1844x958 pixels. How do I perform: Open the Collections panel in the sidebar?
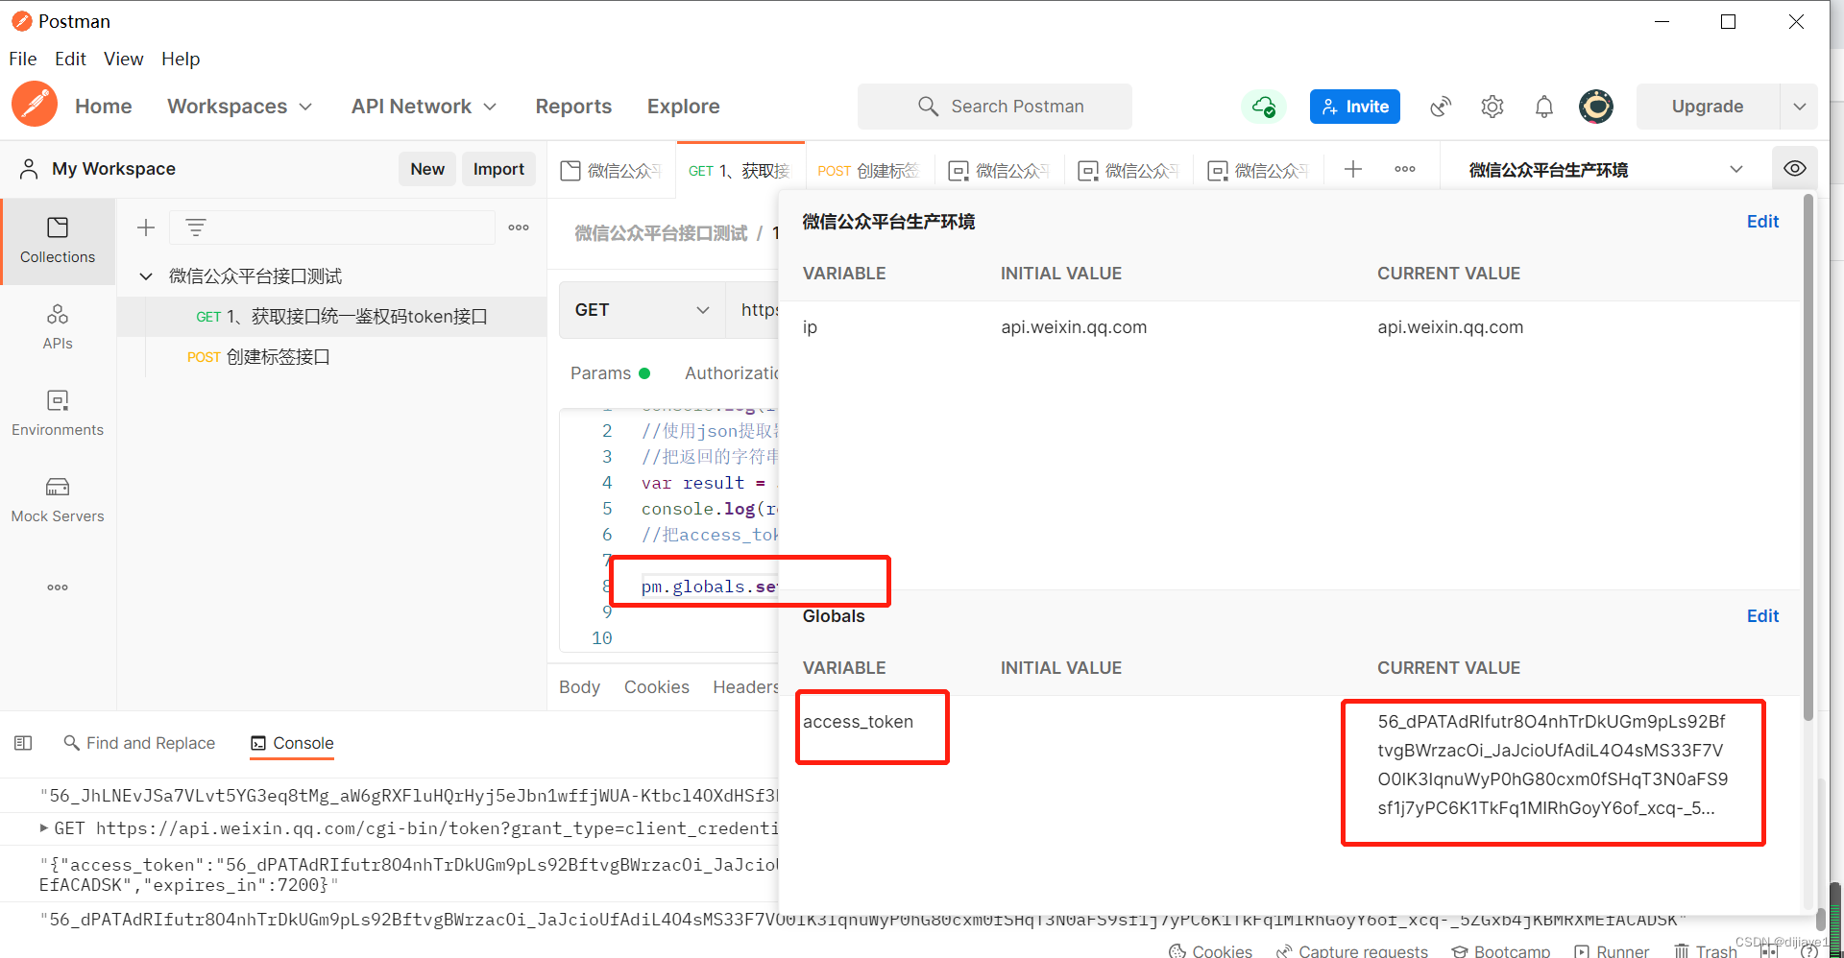[x=58, y=242]
